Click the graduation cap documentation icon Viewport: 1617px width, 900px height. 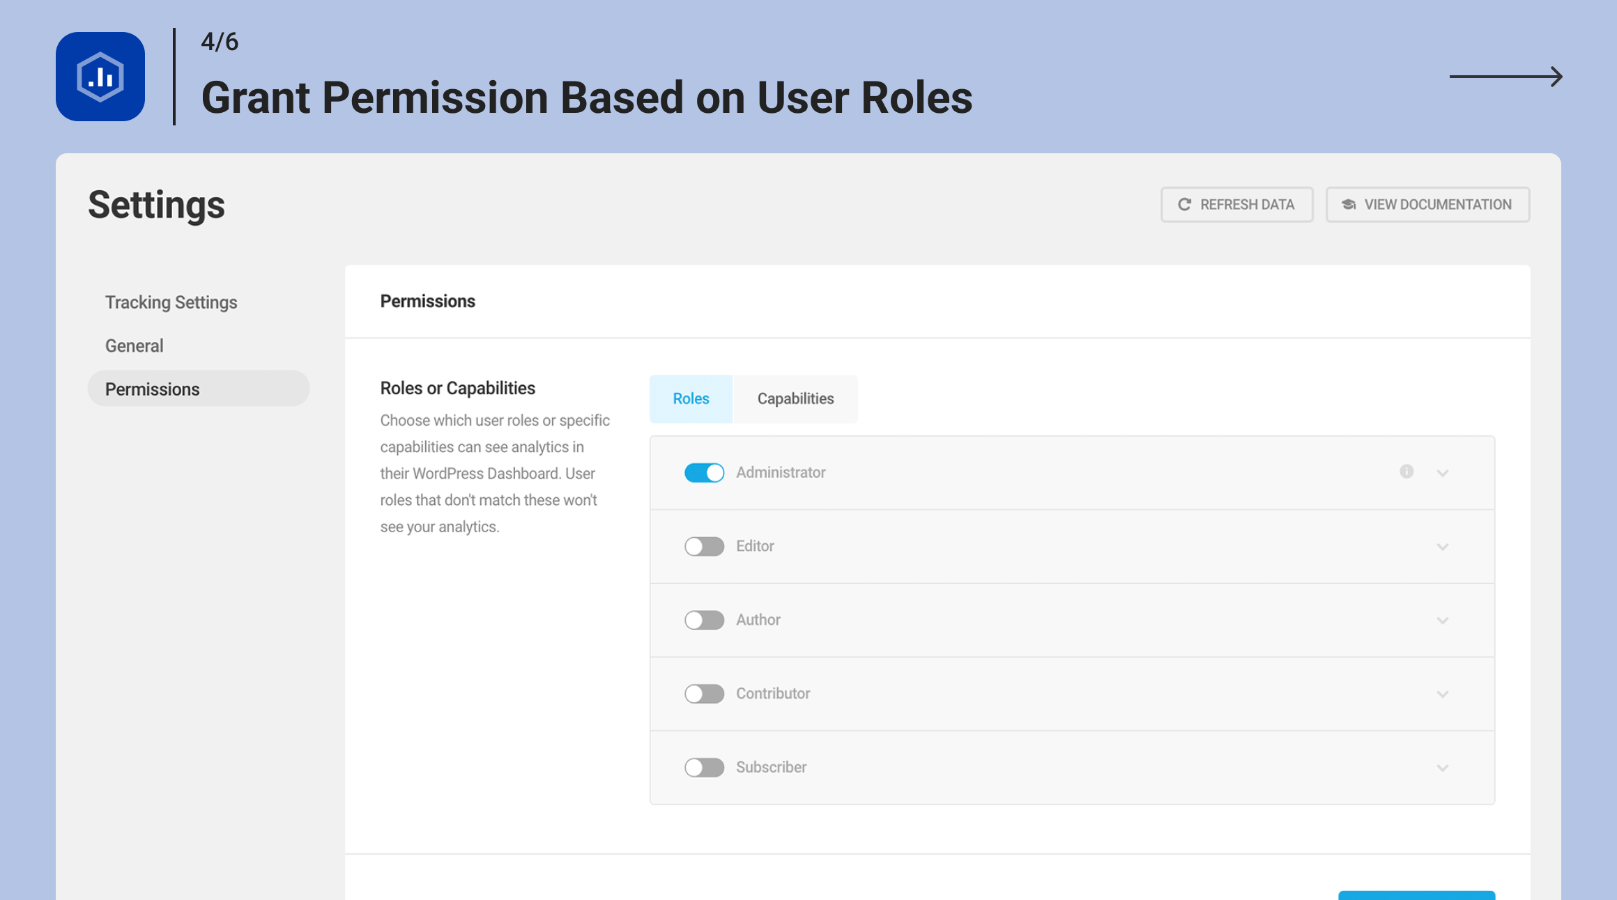pos(1349,205)
